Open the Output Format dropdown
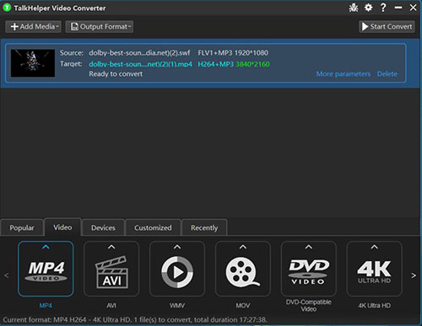The image size is (422, 326). [x=100, y=27]
